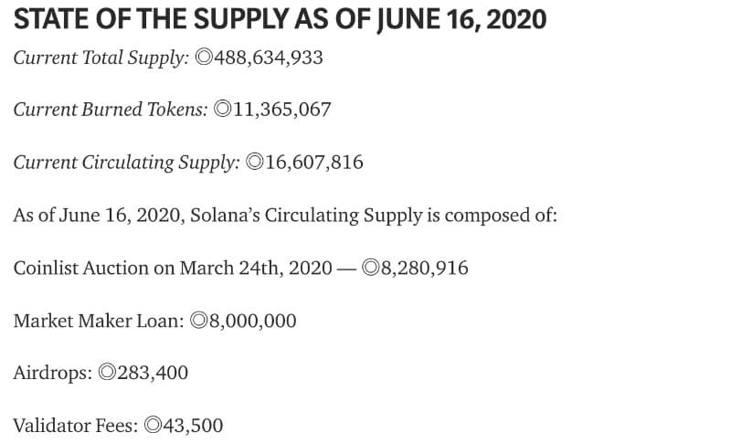Click the SOL symbol before 488,634,933
731x443 pixels.
205,58
